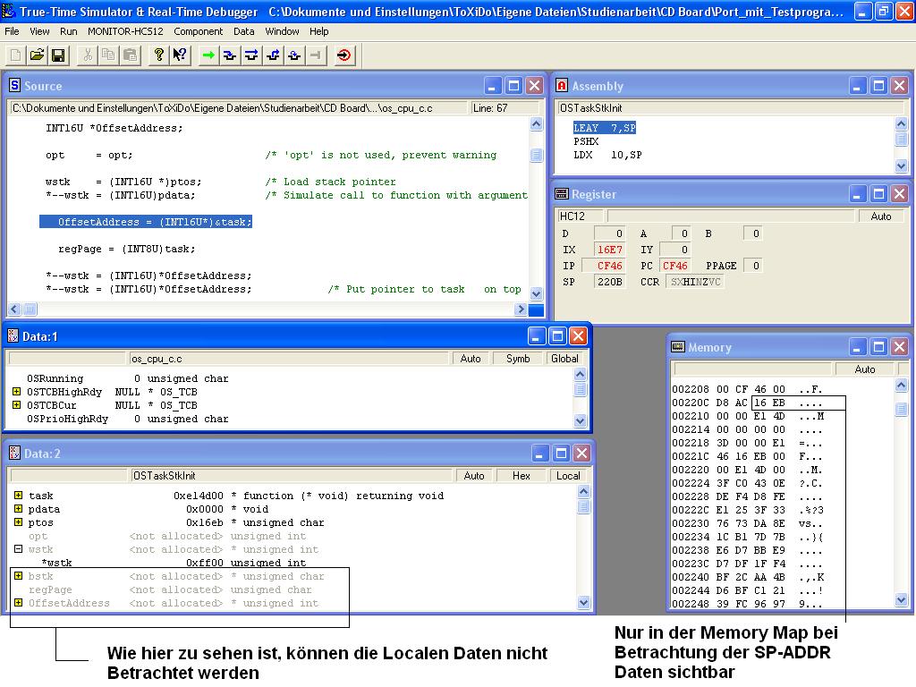Click the Auto field in Register window
Image resolution: width=916 pixels, height=687 pixels.
pyautogui.click(x=880, y=216)
